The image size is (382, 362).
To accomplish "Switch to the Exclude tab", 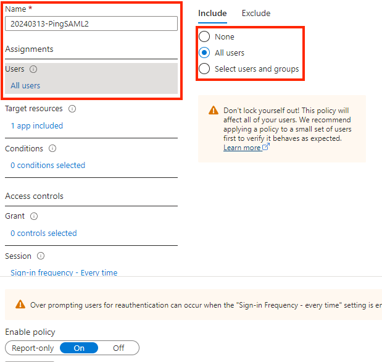I will click(255, 14).
